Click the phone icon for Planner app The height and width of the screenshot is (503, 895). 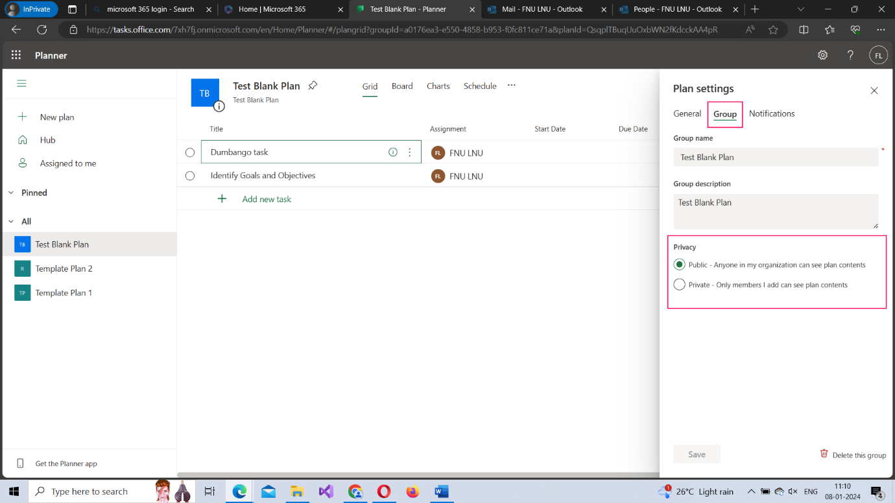click(x=20, y=463)
